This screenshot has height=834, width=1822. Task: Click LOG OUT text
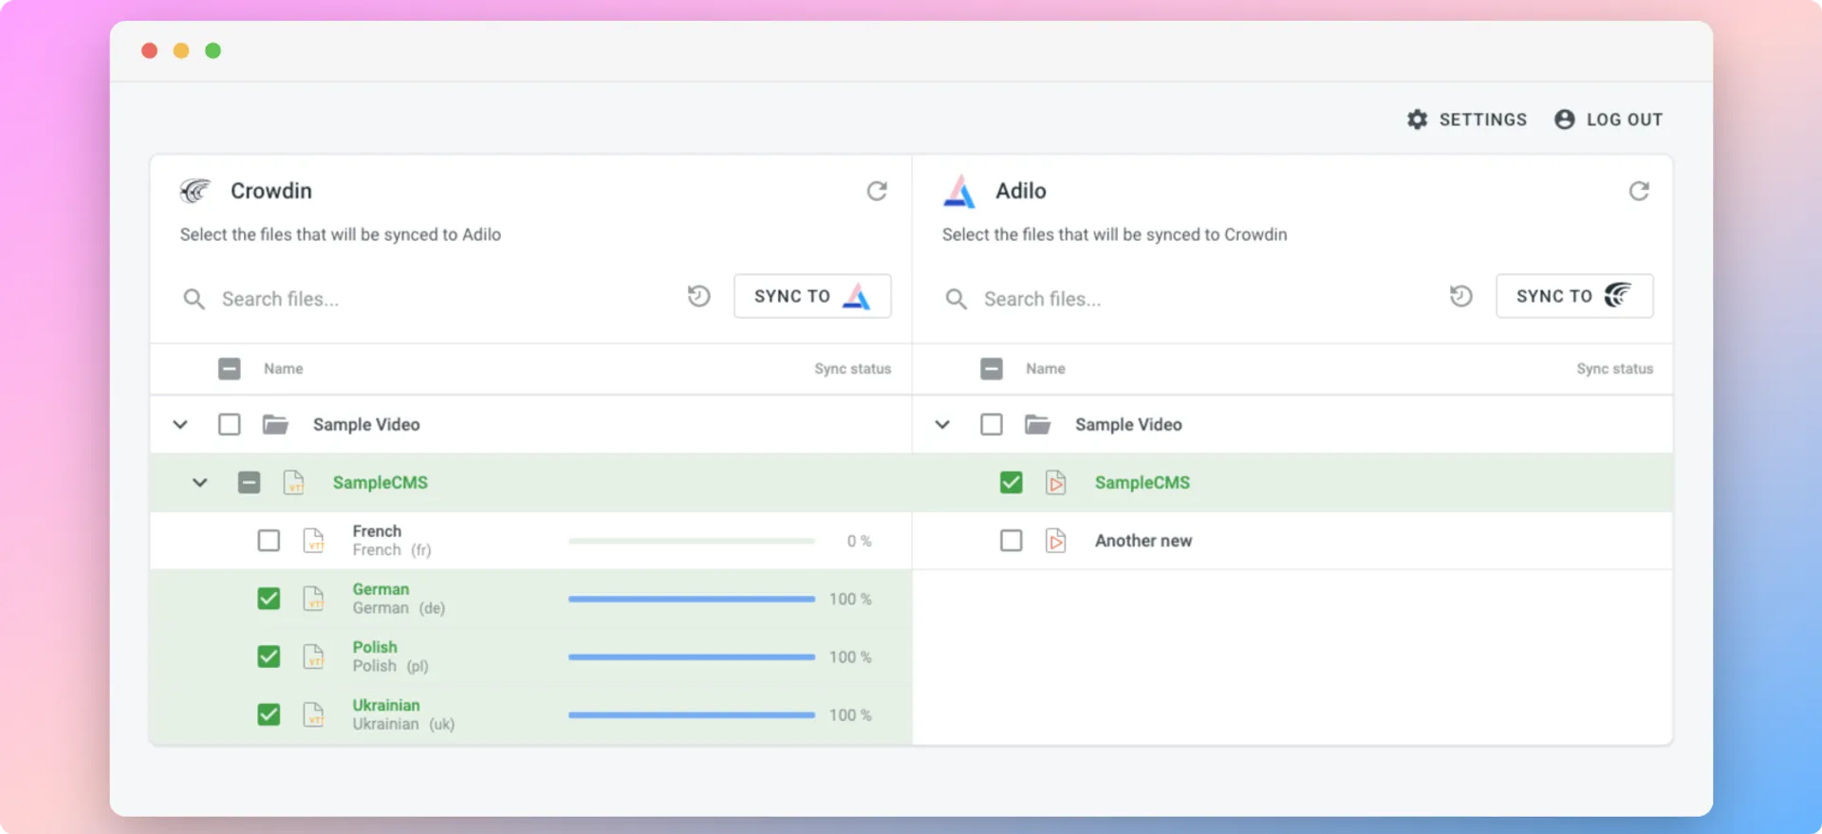click(1625, 120)
